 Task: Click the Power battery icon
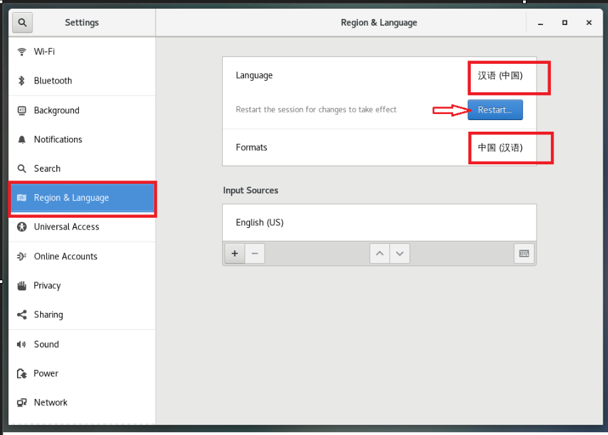[22, 373]
